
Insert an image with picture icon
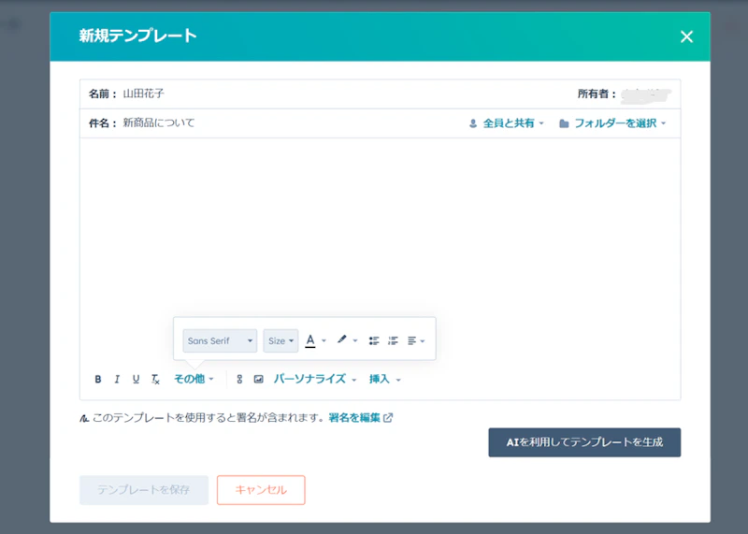pyautogui.click(x=259, y=379)
